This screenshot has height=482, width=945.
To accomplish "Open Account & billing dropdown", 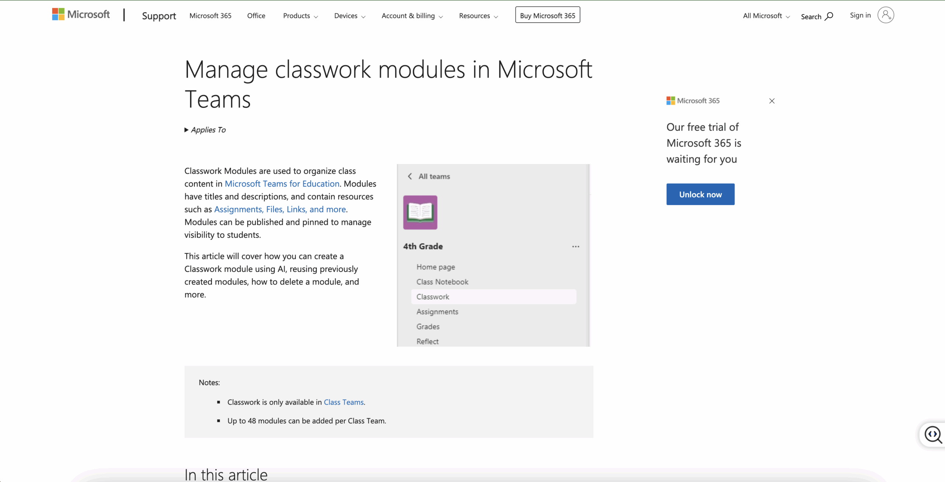I will point(412,16).
